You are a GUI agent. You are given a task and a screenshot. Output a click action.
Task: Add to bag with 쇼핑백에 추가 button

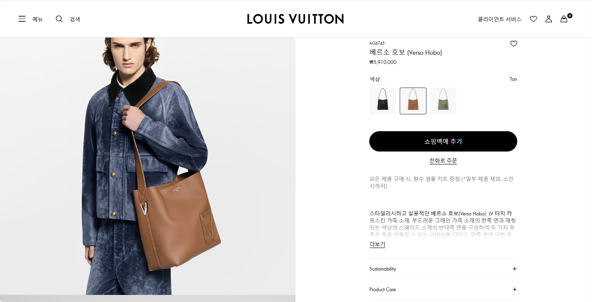click(x=443, y=141)
